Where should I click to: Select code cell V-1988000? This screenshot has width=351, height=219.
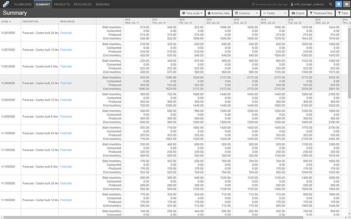click(x=10, y=183)
